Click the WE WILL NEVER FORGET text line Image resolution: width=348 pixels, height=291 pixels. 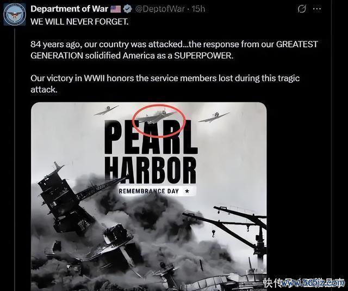[x=79, y=22]
